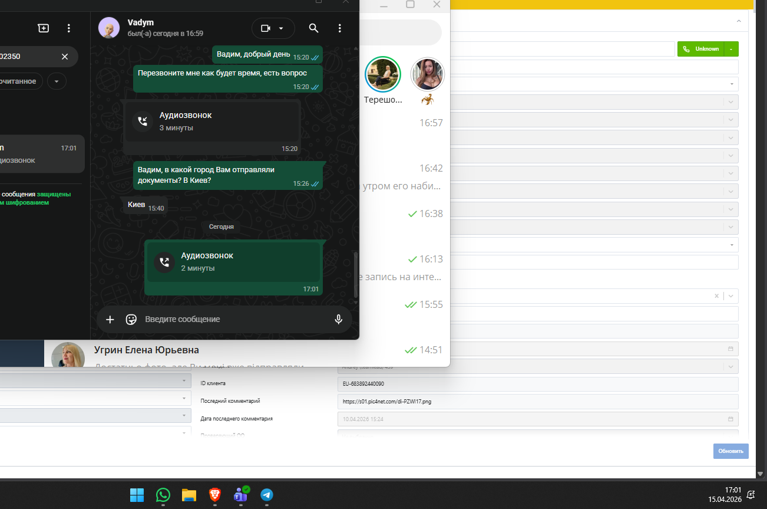Open the Windows Start menu
The height and width of the screenshot is (509, 767).
(137, 495)
